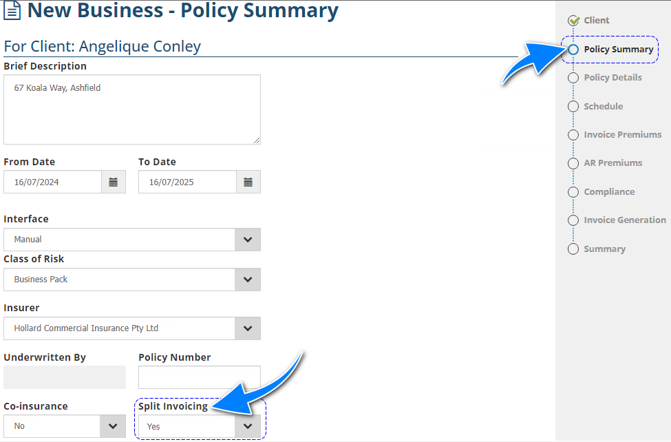Click the Policy Summary step circle
The height and width of the screenshot is (442, 671).
coord(573,50)
